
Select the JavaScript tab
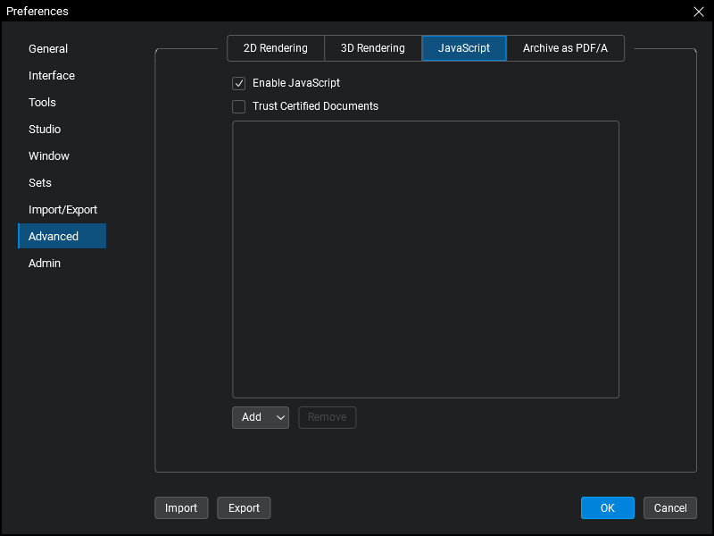coord(464,48)
